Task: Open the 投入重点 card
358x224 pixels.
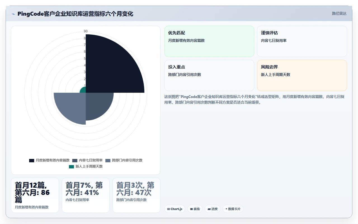Action: [x=209, y=75]
